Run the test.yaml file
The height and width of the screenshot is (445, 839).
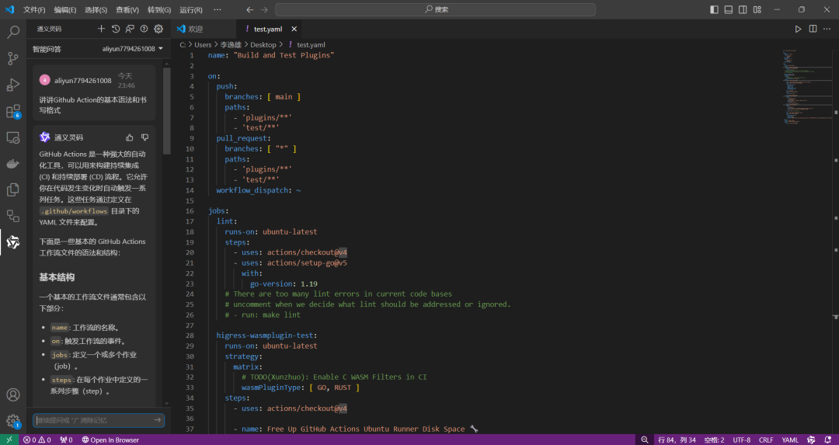click(x=798, y=29)
